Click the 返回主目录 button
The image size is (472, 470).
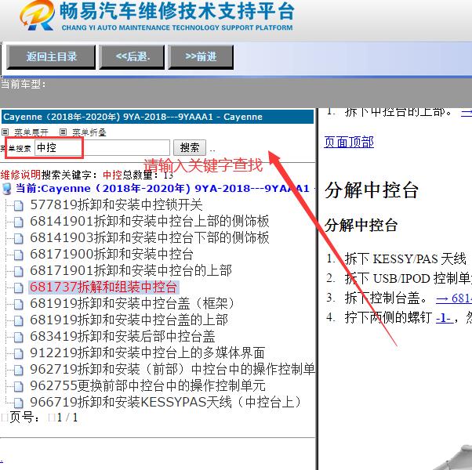(51, 57)
